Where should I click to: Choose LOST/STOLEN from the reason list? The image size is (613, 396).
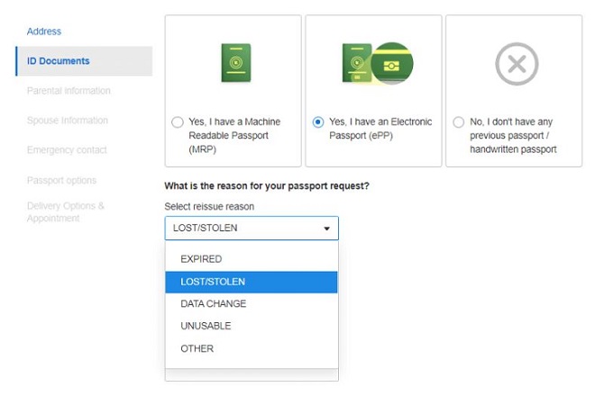213,282
